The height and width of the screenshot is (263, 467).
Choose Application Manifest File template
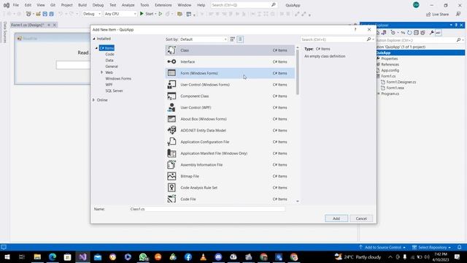pos(230,153)
